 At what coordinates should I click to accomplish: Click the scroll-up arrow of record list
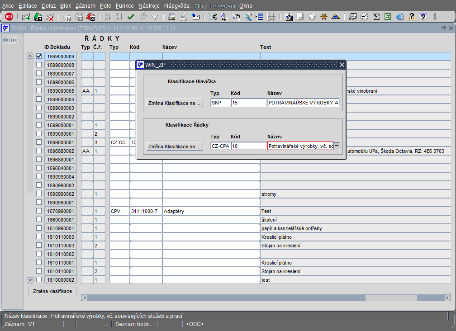[30, 57]
